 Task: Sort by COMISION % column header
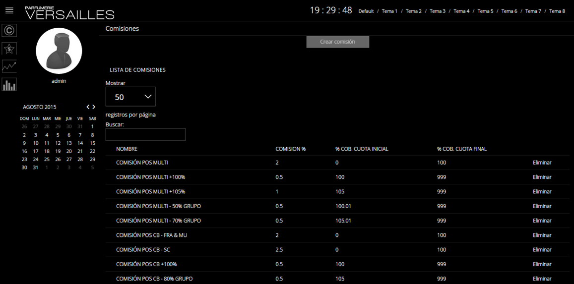(291, 149)
